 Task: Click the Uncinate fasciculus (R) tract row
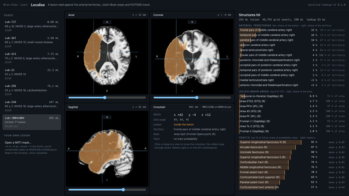[x=292, y=152]
